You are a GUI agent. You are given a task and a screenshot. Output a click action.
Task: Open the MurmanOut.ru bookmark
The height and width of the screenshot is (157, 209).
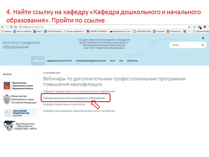174,31
